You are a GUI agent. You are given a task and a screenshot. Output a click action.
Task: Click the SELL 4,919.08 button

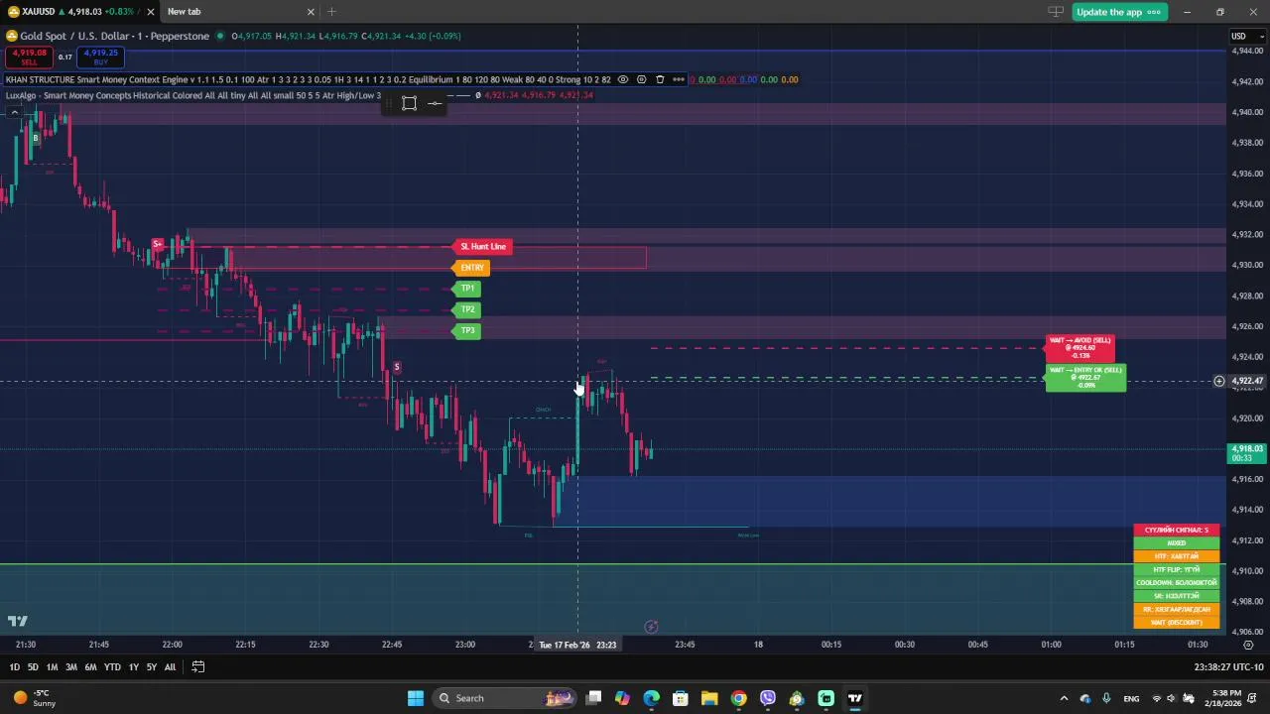coord(29,58)
